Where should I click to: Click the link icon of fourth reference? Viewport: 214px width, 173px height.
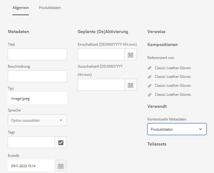click(150, 95)
